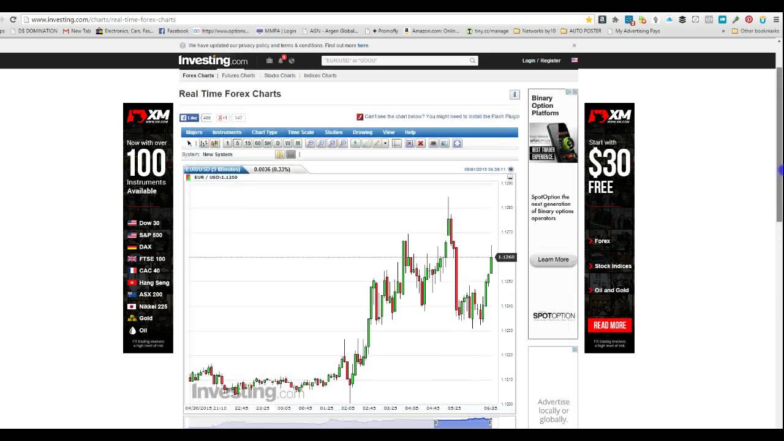784x441 pixels.
Task: Go to Stocks Charts link
Action: click(x=280, y=75)
